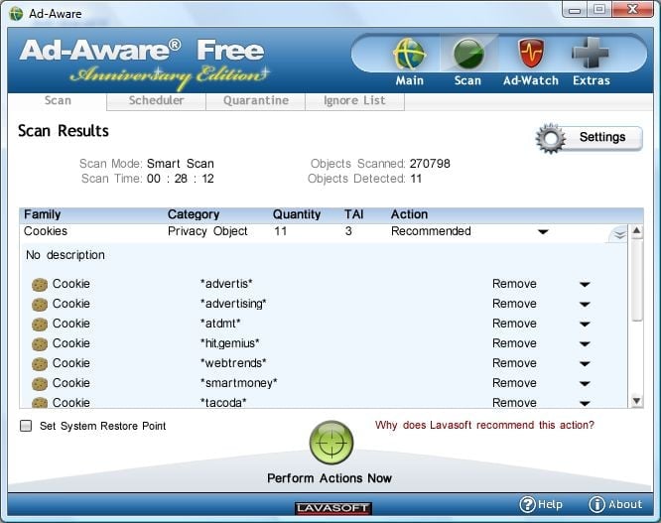The image size is (661, 523).
Task: Click the cookie icon for *atdmt*
Action: coord(40,325)
